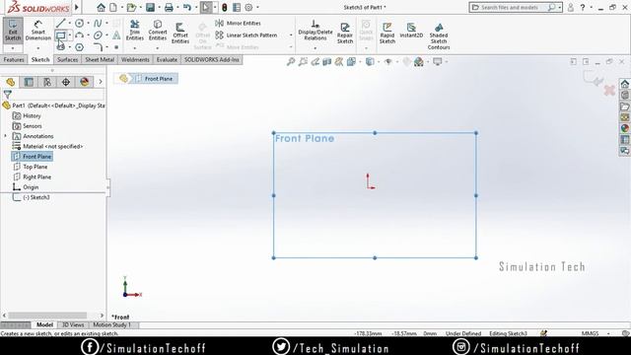Select the Smart Dimension tool
Screen dimensions: 631x355
coord(38,31)
